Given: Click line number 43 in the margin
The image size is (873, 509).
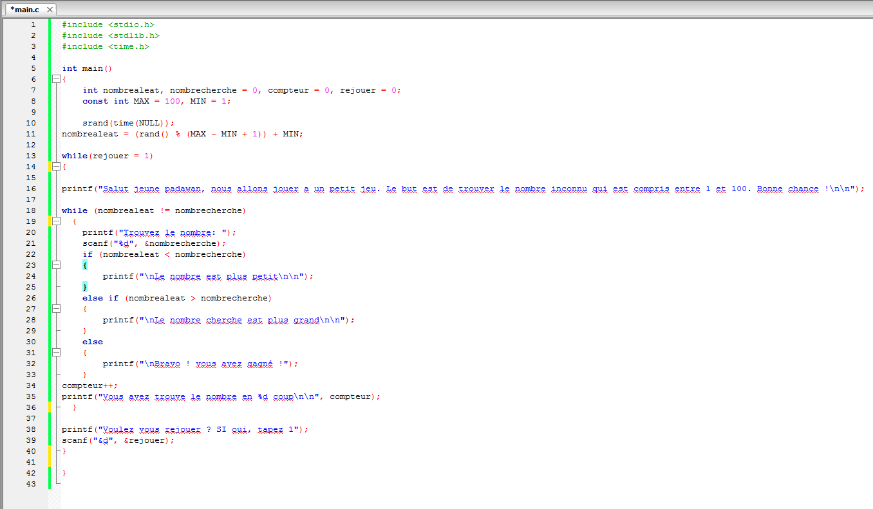Looking at the screenshot, I should tap(32, 484).
